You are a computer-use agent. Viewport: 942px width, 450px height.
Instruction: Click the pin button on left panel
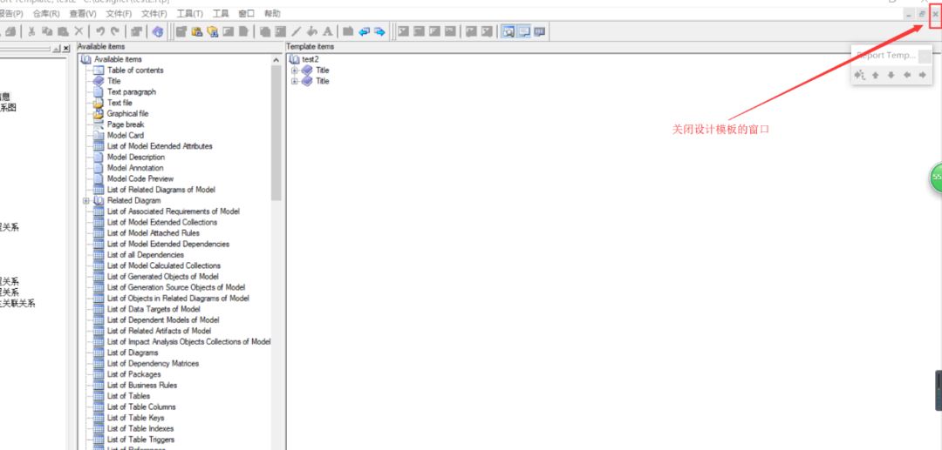[x=57, y=49]
